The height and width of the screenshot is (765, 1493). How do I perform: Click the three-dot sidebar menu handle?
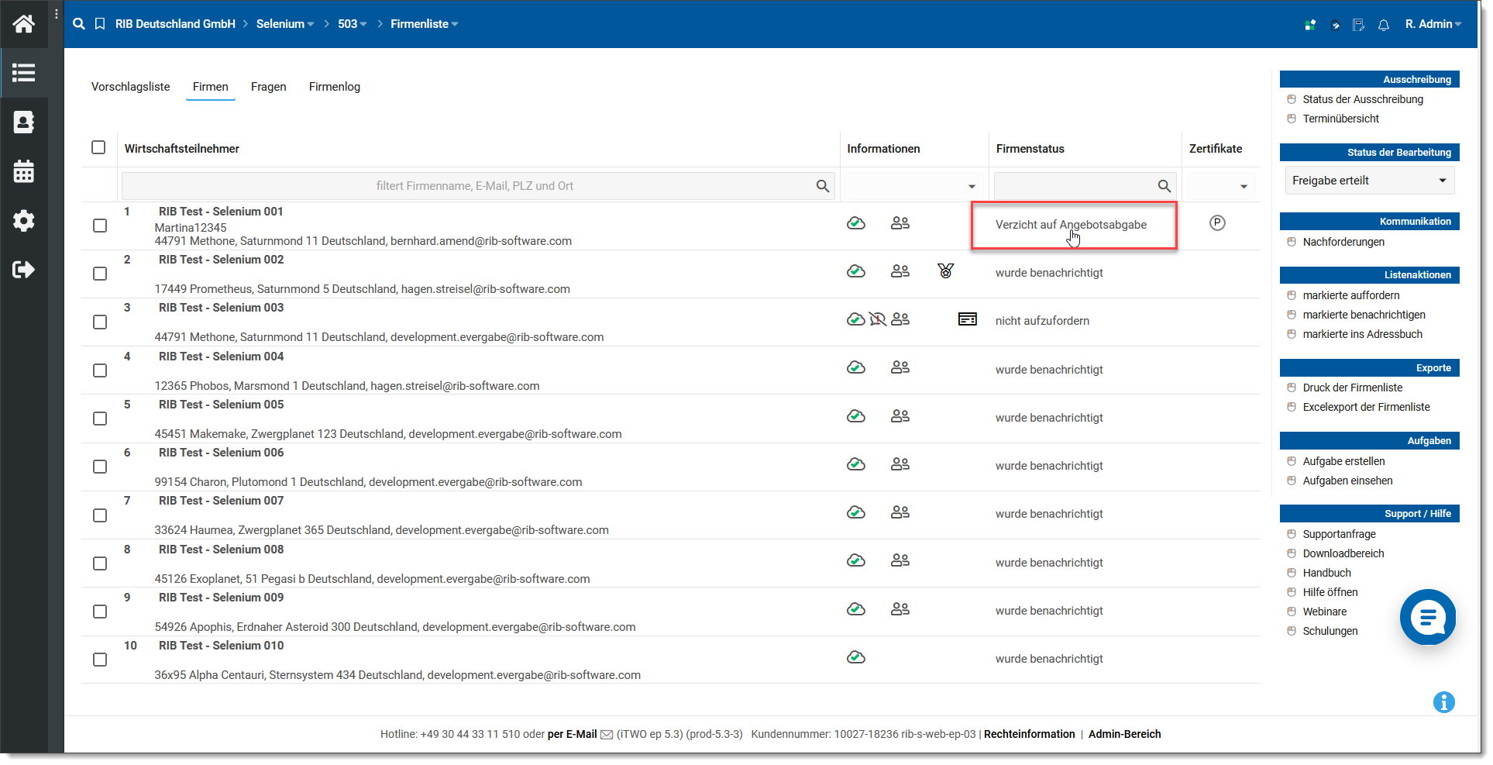click(x=57, y=14)
